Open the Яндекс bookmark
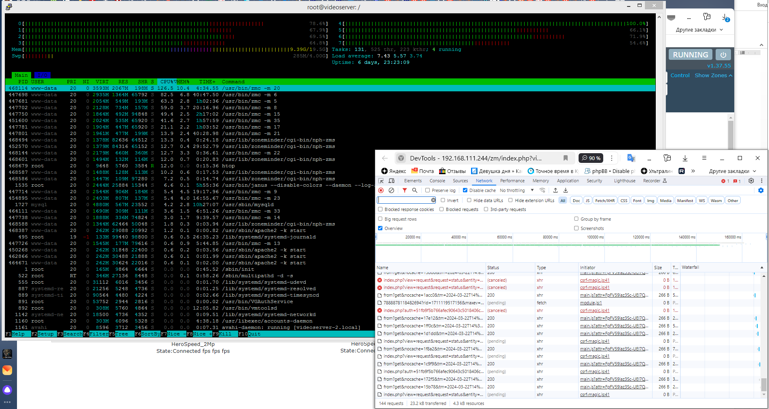 pos(393,171)
